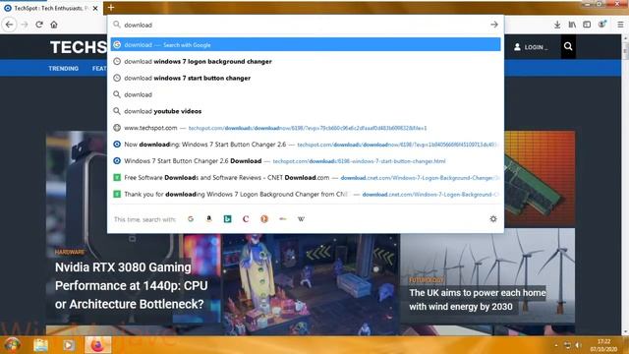The image size is (629, 354).
Task: Toggle the sidebar view icon
Action: [587, 25]
